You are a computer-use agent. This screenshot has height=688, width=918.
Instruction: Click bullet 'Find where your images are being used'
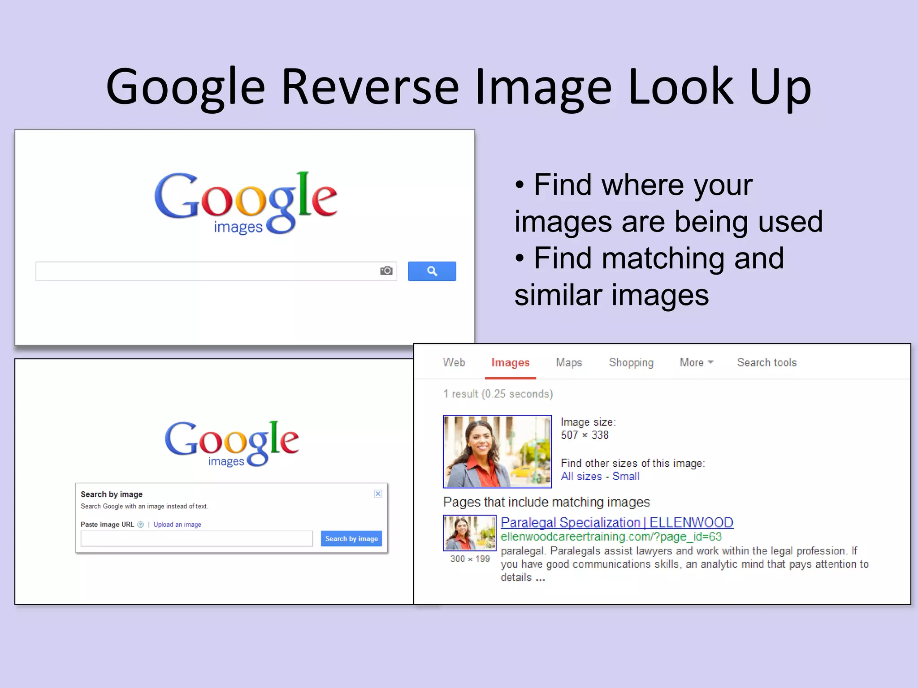[668, 203]
